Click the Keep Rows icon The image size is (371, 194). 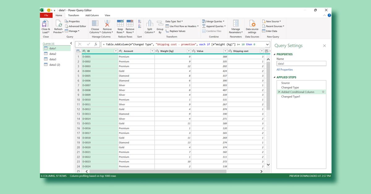(120, 23)
